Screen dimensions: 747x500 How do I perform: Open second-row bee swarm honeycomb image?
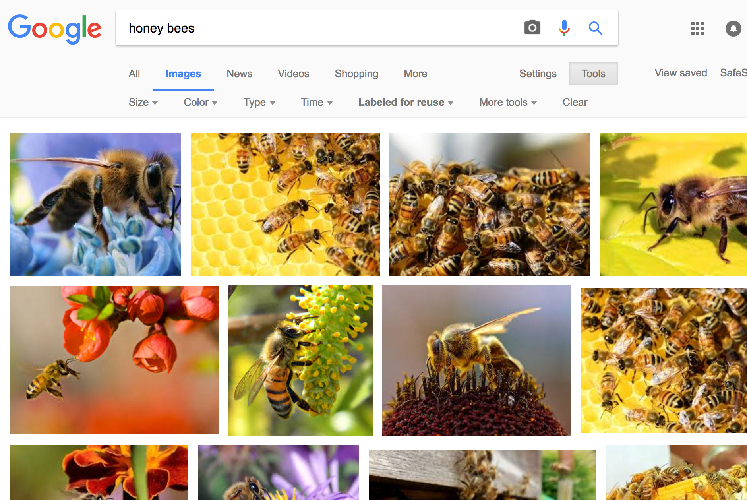[x=664, y=360]
